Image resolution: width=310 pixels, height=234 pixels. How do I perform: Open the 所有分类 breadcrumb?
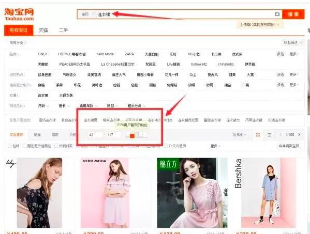click(18, 43)
